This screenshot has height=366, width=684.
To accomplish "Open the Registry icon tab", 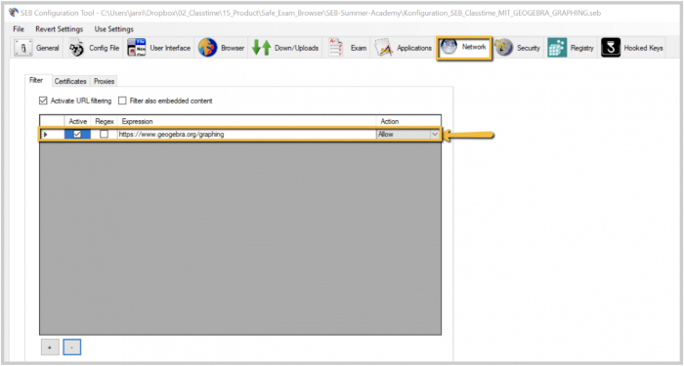I will 557,48.
